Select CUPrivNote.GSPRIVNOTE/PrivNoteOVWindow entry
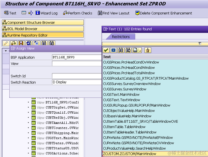 click(x=139, y=143)
